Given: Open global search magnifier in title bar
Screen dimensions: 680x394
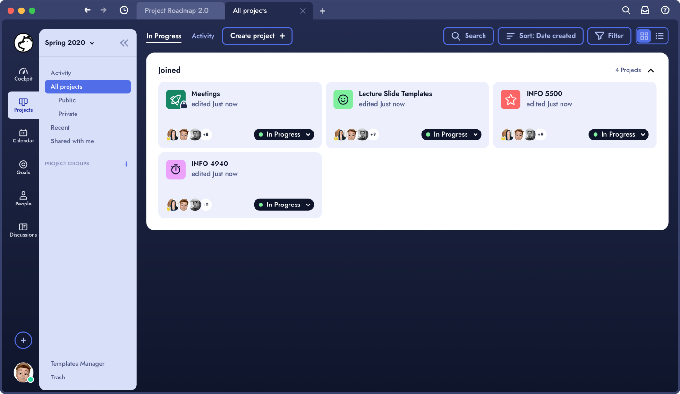Looking at the screenshot, I should (x=626, y=10).
